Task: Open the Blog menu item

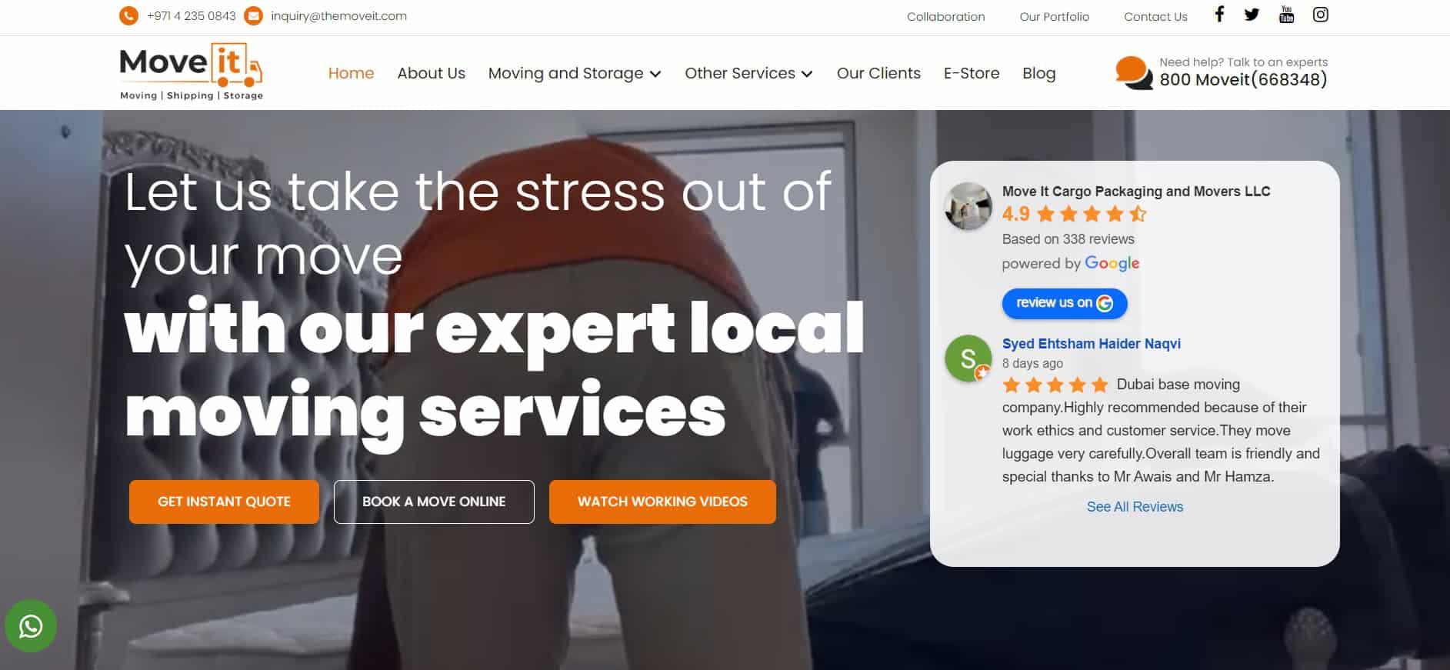Action: (x=1038, y=73)
